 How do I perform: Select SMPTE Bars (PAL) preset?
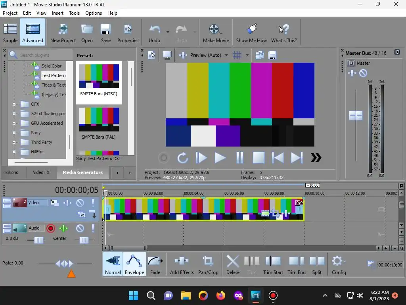coord(99,124)
